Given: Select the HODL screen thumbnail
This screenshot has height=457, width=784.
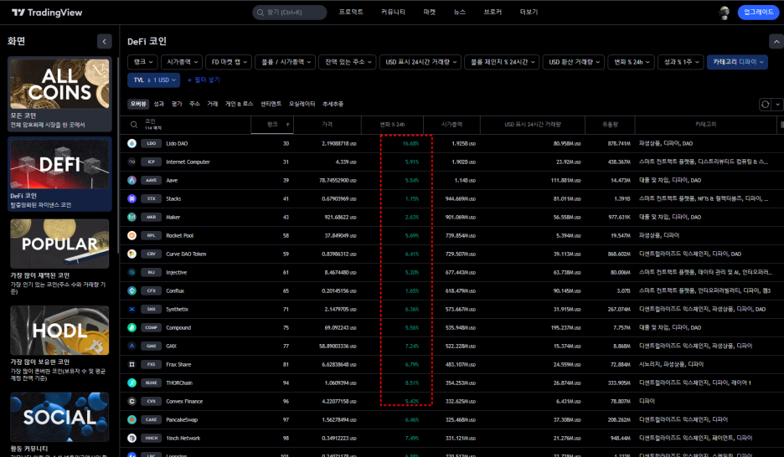Looking at the screenshot, I should point(59,330).
